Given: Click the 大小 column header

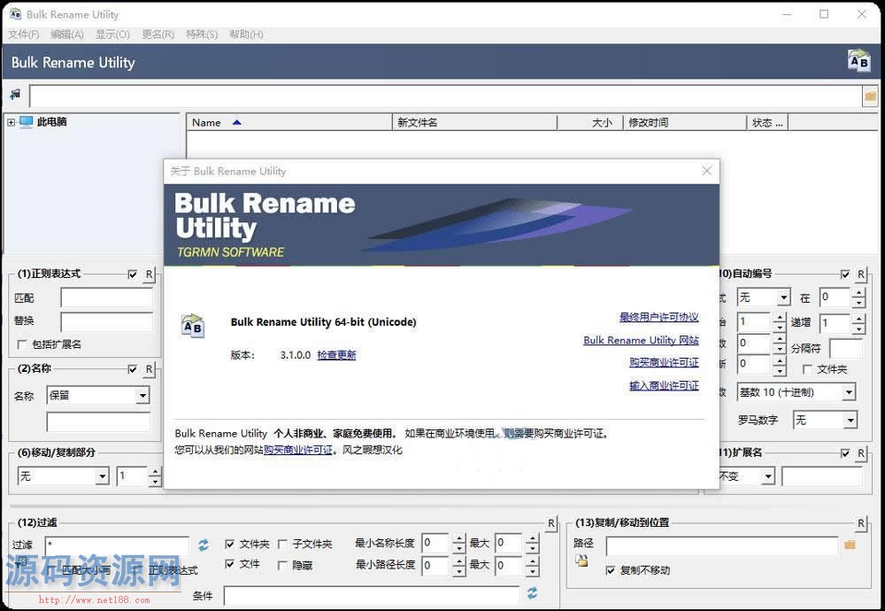Looking at the screenshot, I should 590,122.
